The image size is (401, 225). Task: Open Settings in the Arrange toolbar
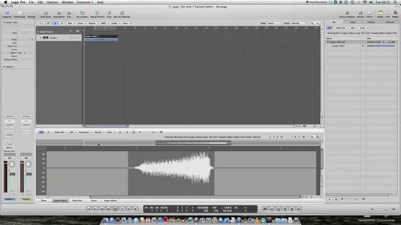coord(31,14)
